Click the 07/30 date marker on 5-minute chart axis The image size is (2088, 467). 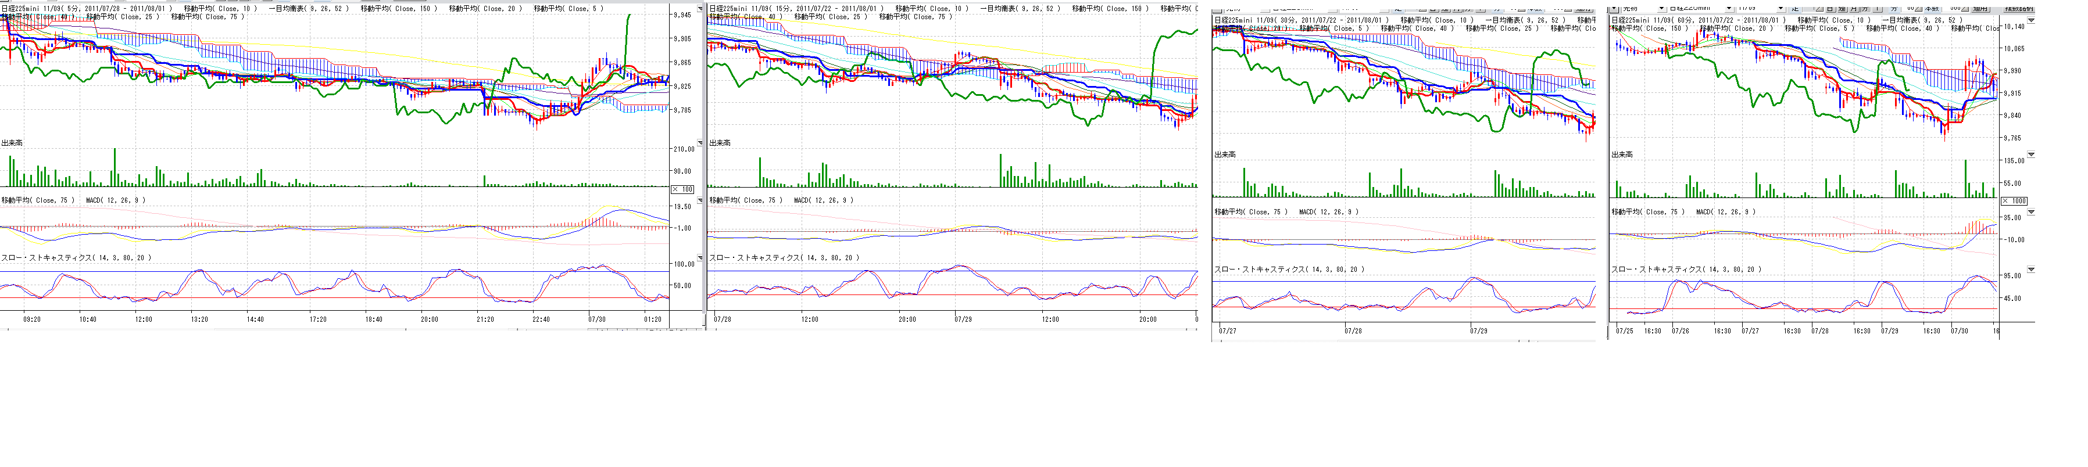tap(596, 319)
